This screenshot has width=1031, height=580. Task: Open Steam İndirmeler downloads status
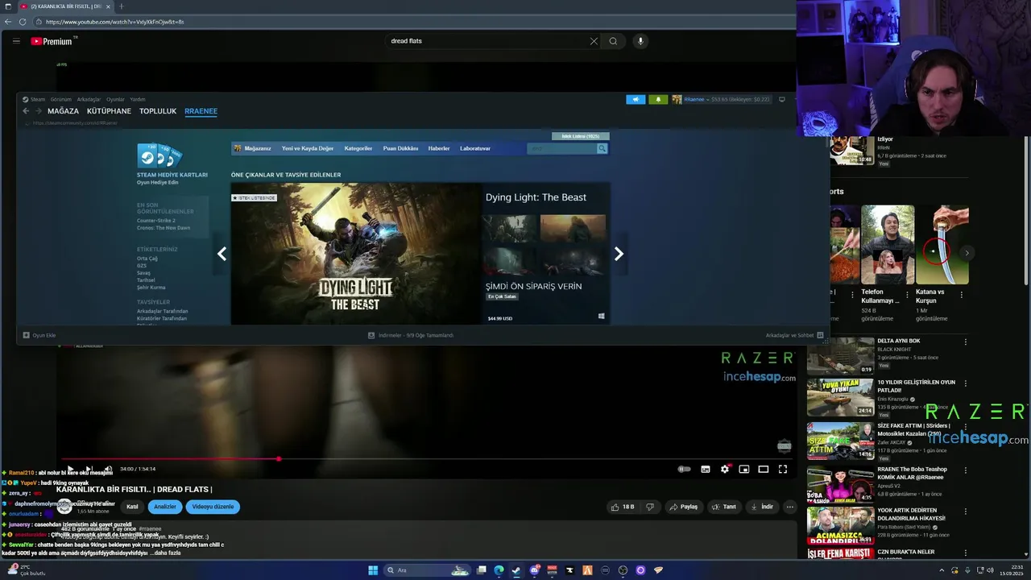pos(411,335)
